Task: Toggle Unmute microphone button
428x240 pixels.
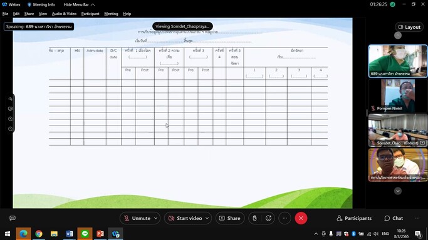Action: tap(137, 218)
